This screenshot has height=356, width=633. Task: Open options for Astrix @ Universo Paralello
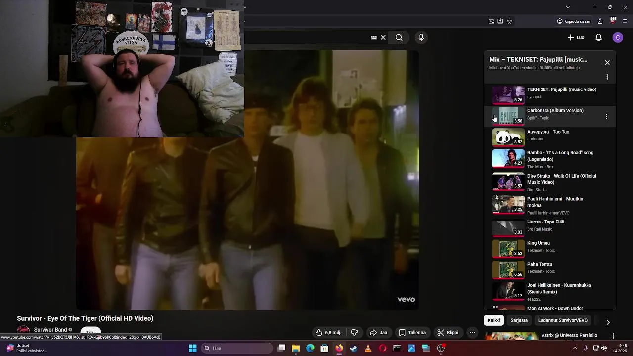tap(613, 336)
